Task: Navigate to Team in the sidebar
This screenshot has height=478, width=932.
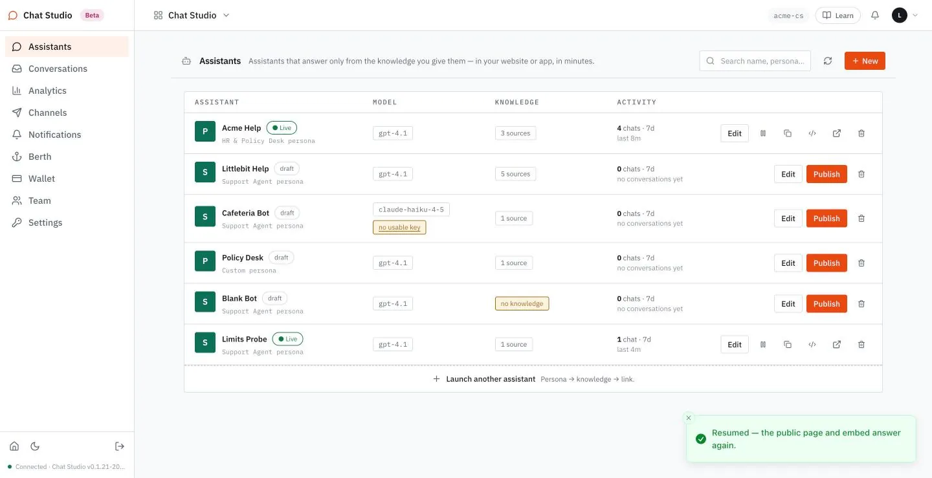Action: point(67,201)
